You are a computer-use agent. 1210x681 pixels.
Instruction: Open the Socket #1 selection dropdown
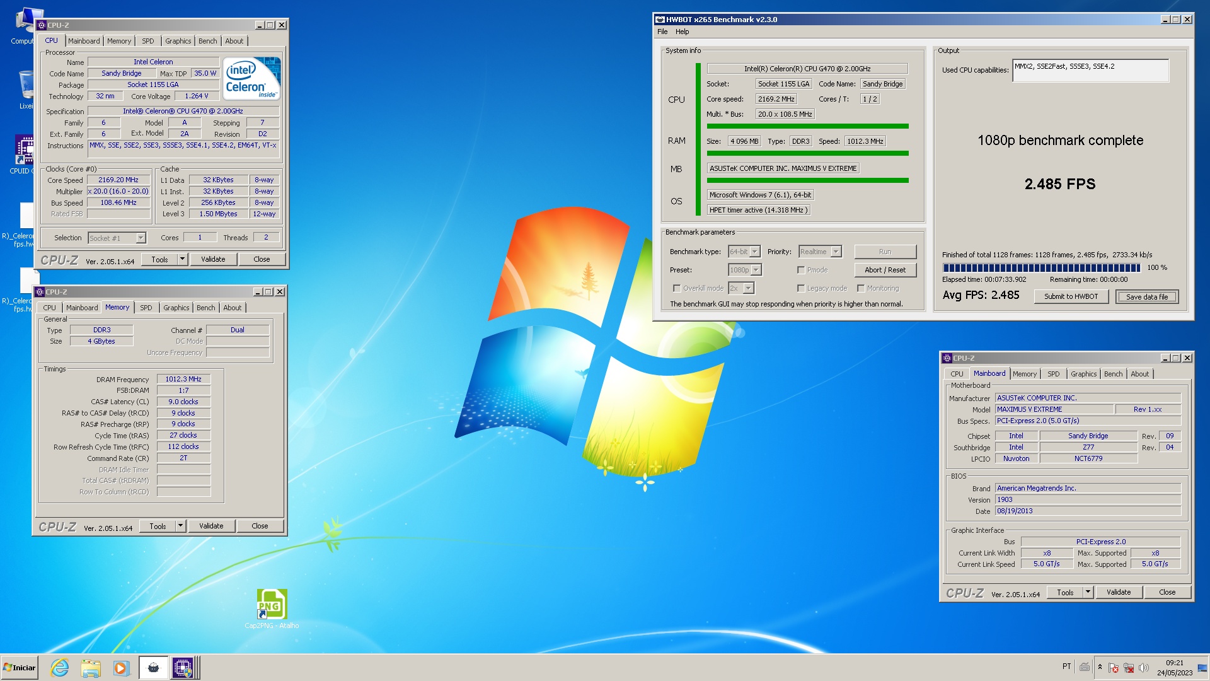pos(117,238)
